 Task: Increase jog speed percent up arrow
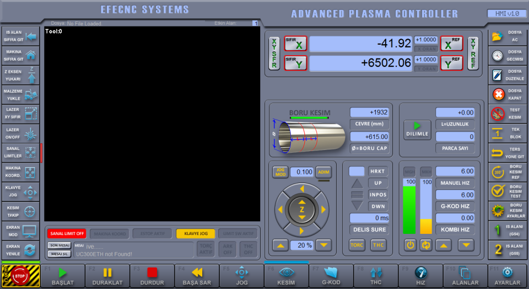280,245
